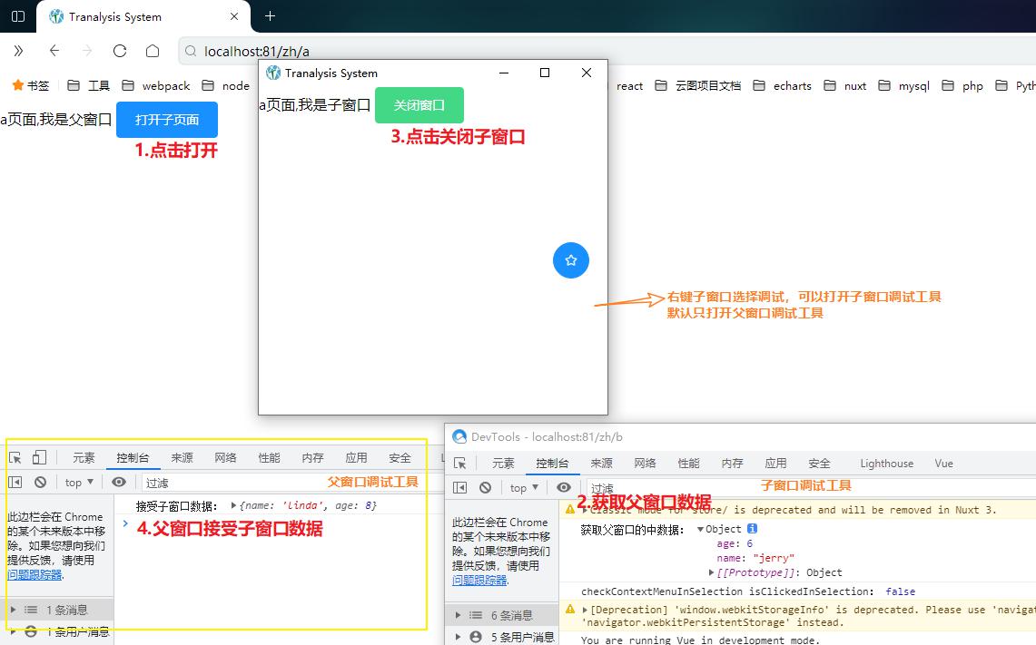Screen dimensions: 1036x645
Task: Select the inspect element tool in parent DevTools
Action: tap(15, 457)
